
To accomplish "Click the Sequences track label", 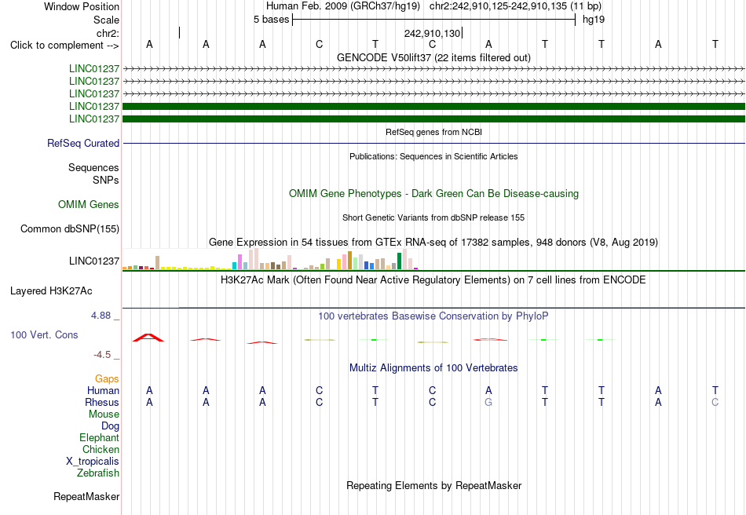I will tap(93, 167).
